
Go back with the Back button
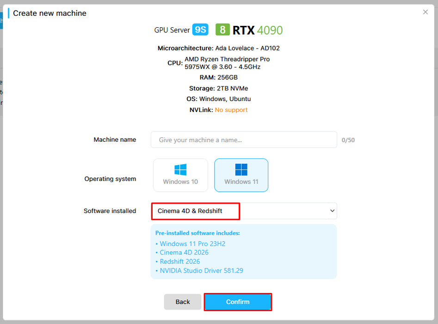[x=183, y=302]
